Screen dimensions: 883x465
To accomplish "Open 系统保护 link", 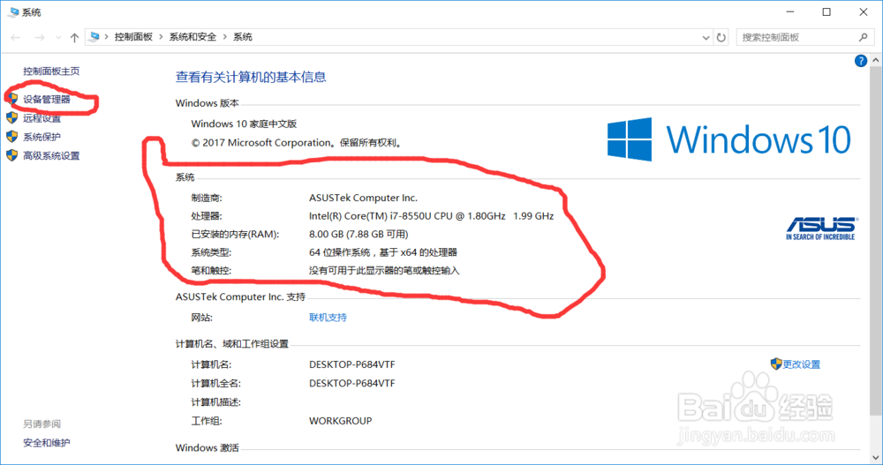I will pos(42,137).
